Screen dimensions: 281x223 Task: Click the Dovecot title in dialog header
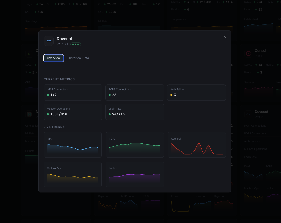(x=64, y=39)
